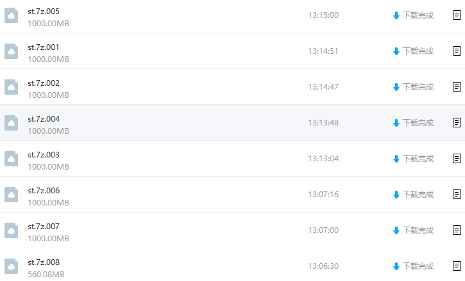Click the file icon for st.7z.005
Image resolution: width=465 pixels, height=281 pixels.
click(x=12, y=15)
